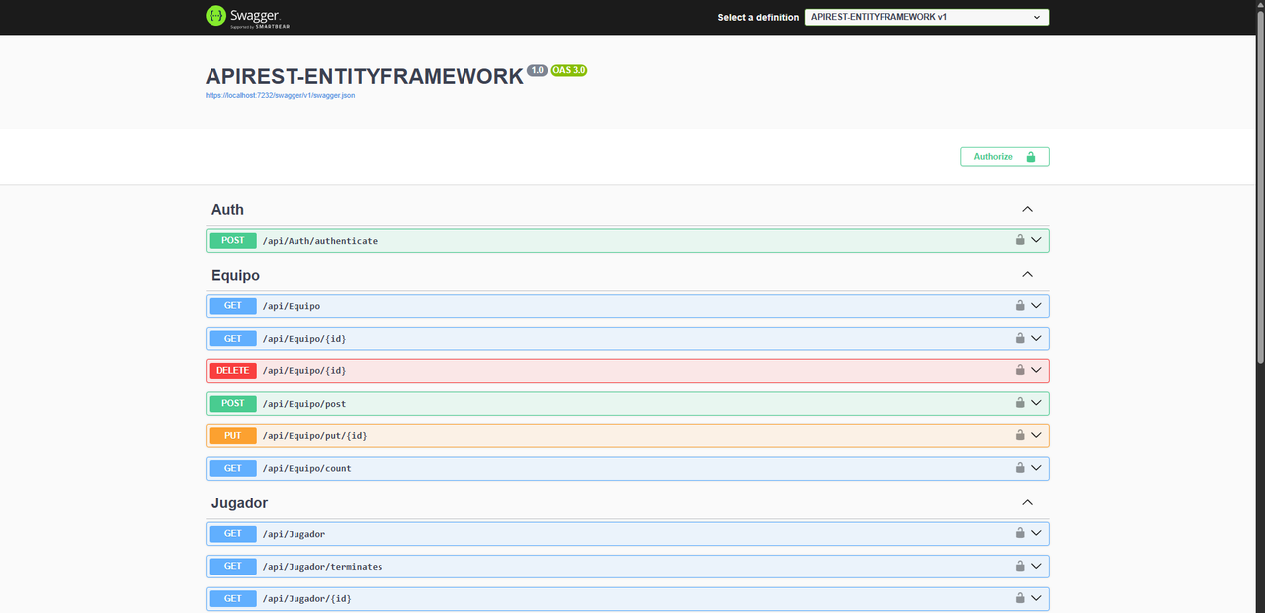This screenshot has height=613, width=1265.
Task: Click lock icon on DELETE /api/Equipo/{id}
Action: point(1020,370)
